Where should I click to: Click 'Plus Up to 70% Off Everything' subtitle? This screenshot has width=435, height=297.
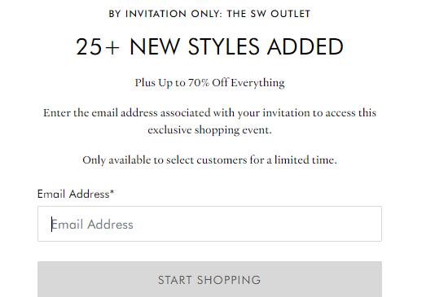click(209, 83)
